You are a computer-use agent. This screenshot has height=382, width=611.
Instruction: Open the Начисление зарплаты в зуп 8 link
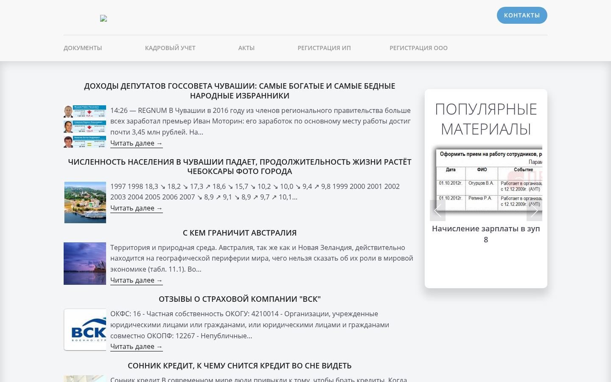point(486,234)
